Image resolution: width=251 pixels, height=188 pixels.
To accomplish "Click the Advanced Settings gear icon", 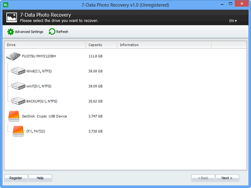I will [11, 32].
